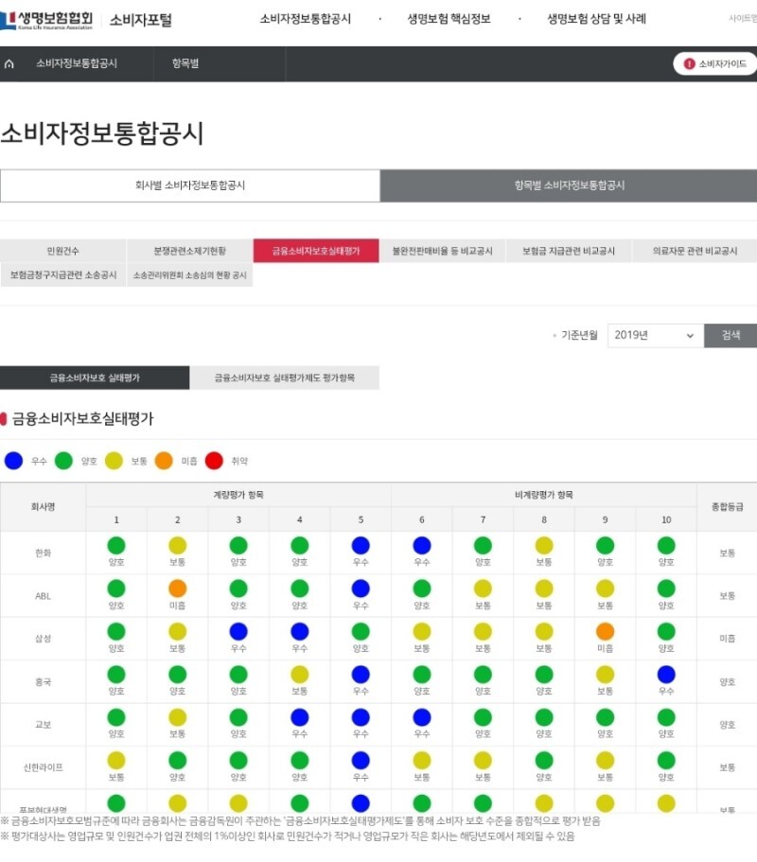
Task: Click the 생명보험협회 logo
Action: [46, 20]
